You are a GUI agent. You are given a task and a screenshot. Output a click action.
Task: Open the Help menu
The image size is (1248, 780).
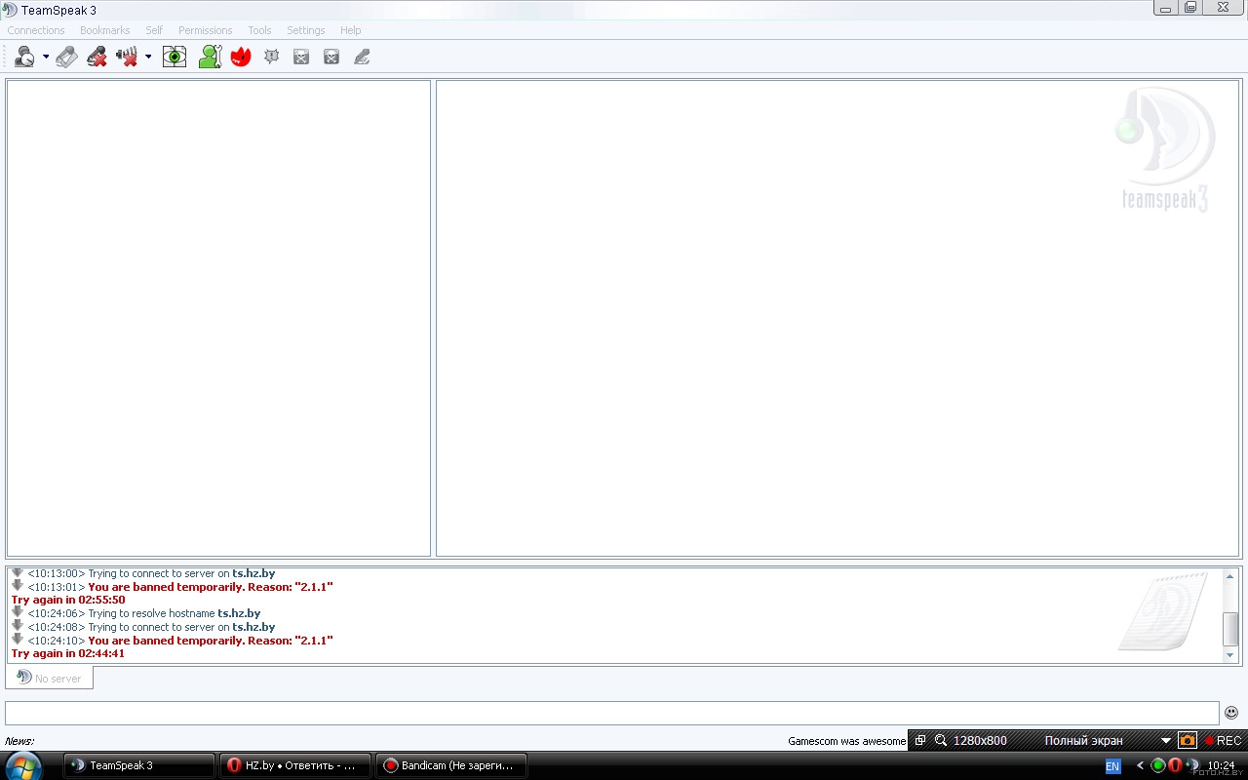pyautogui.click(x=351, y=30)
